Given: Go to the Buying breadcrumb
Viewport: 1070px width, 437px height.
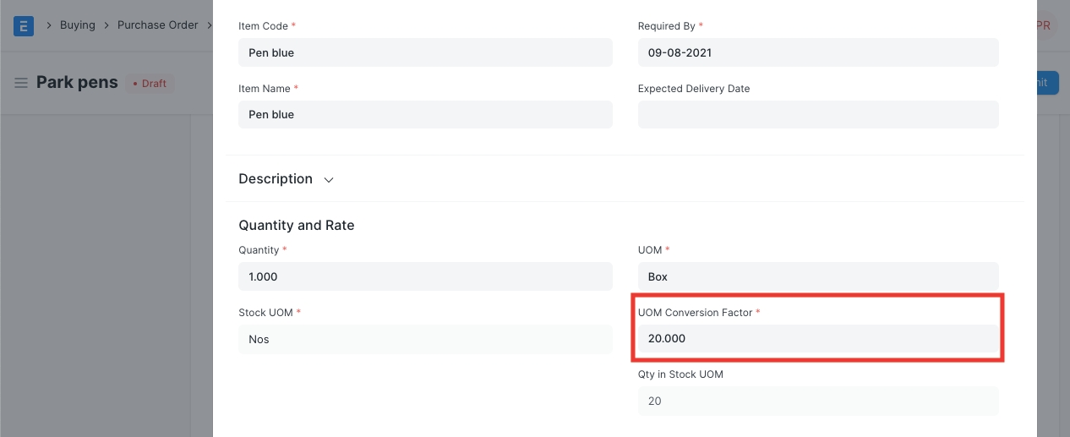Looking at the screenshot, I should tap(77, 25).
